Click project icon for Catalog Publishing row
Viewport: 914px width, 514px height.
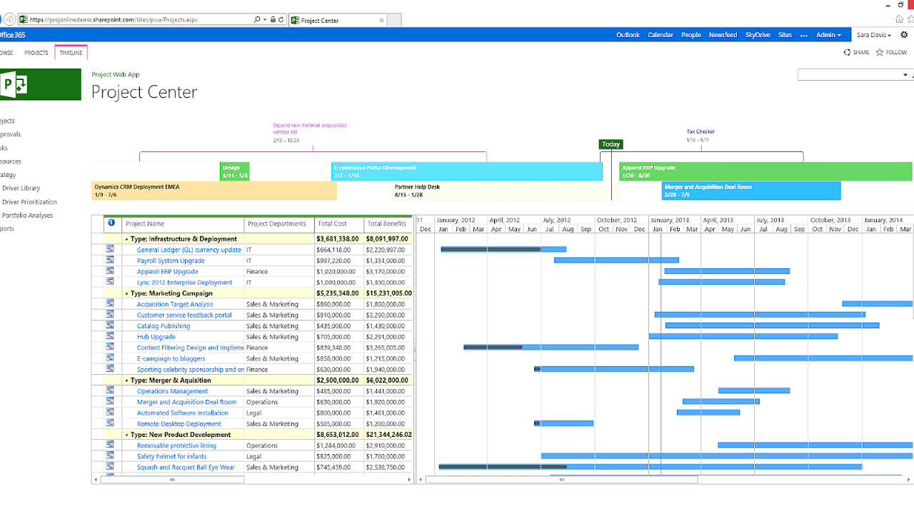coord(111,325)
